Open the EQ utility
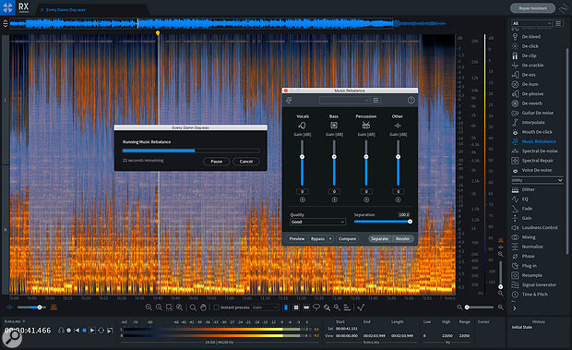Screen dimensions: 572x350 pyautogui.click(x=520, y=199)
